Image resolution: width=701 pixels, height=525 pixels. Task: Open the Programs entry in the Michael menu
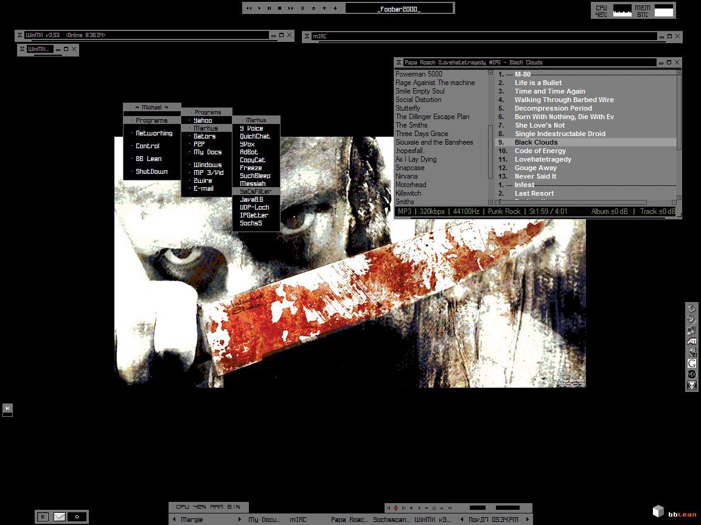(152, 120)
